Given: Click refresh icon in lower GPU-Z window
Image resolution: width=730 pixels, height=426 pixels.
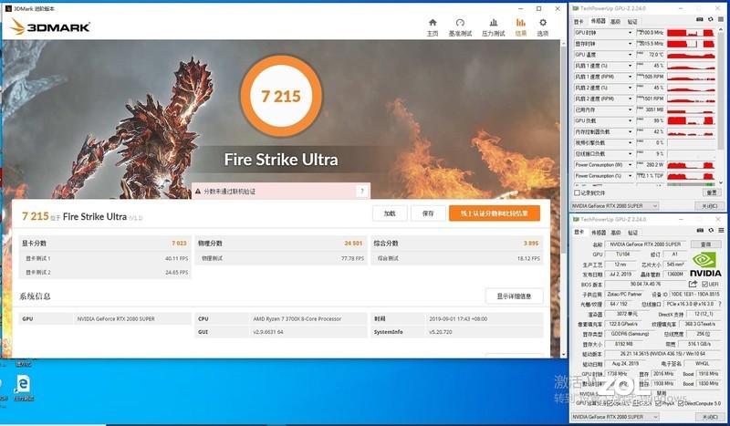Looking at the screenshot, I should coord(711,231).
